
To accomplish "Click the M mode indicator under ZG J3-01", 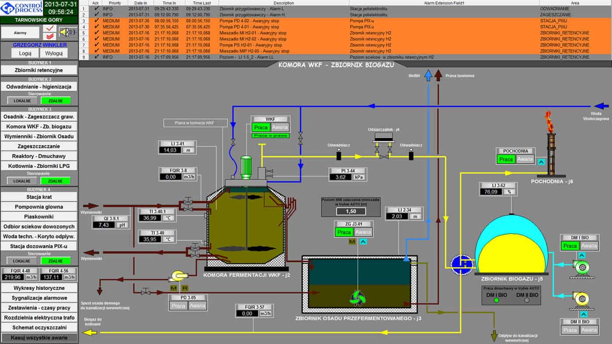I will click(352, 241).
